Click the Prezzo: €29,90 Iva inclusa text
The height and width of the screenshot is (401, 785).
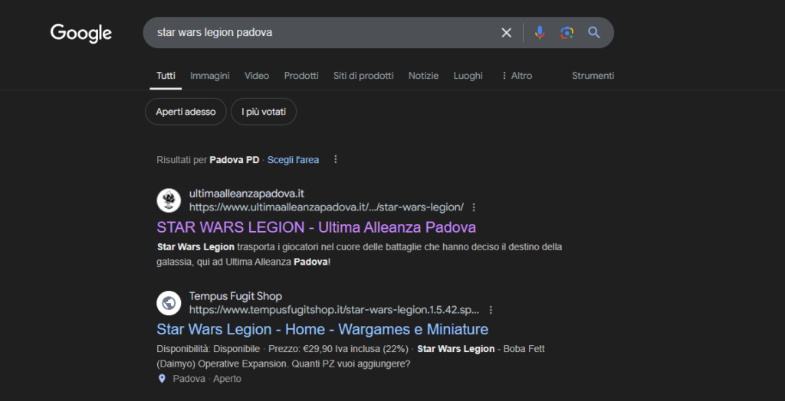[x=338, y=349]
